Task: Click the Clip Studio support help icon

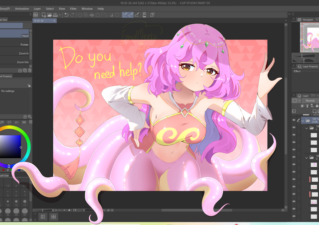Action: point(152,15)
